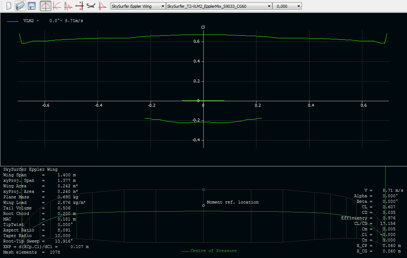The width and height of the screenshot is (407, 258).
Task: Switch to the 3D plane view icon
Action: (x=90, y=6)
